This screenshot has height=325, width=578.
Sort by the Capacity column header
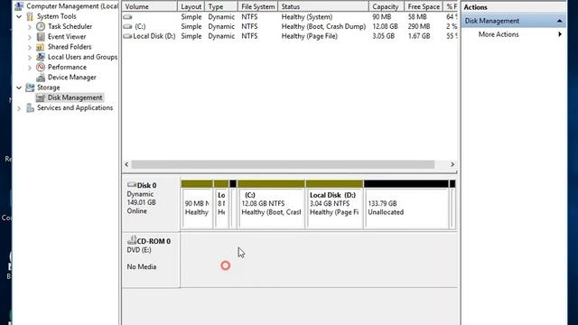[387, 6]
